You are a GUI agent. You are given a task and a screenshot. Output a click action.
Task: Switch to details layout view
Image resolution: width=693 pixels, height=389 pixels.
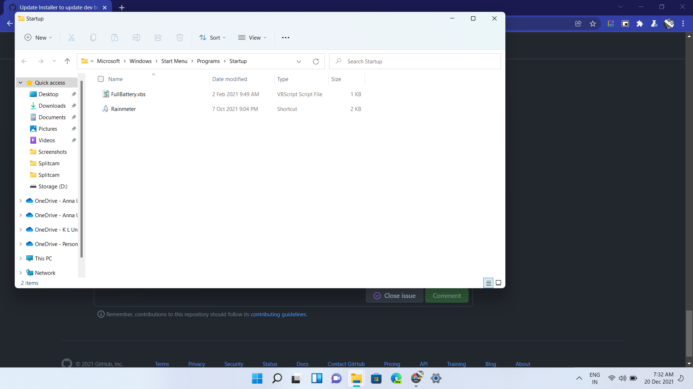pyautogui.click(x=488, y=283)
